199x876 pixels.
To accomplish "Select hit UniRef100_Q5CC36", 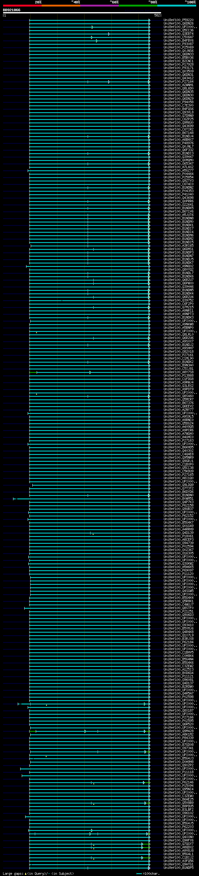I will 178,30.
